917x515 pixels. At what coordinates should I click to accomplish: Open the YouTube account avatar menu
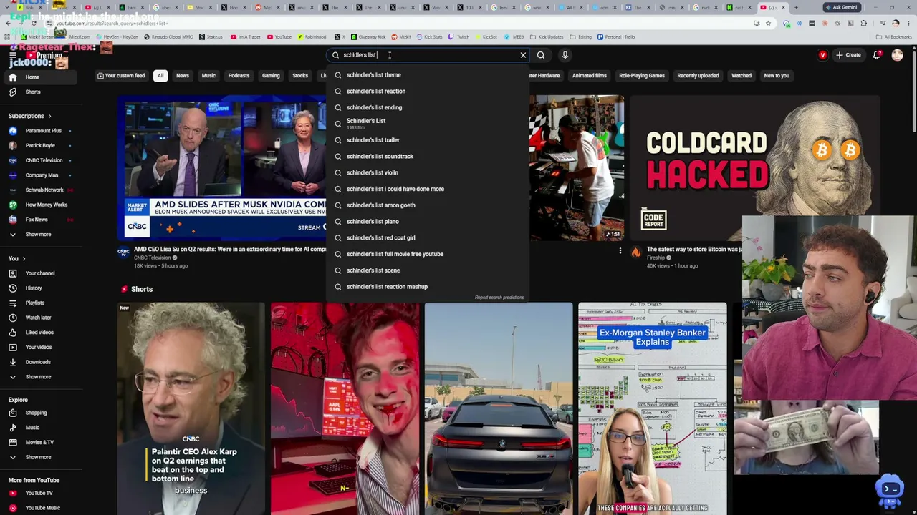pos(898,55)
